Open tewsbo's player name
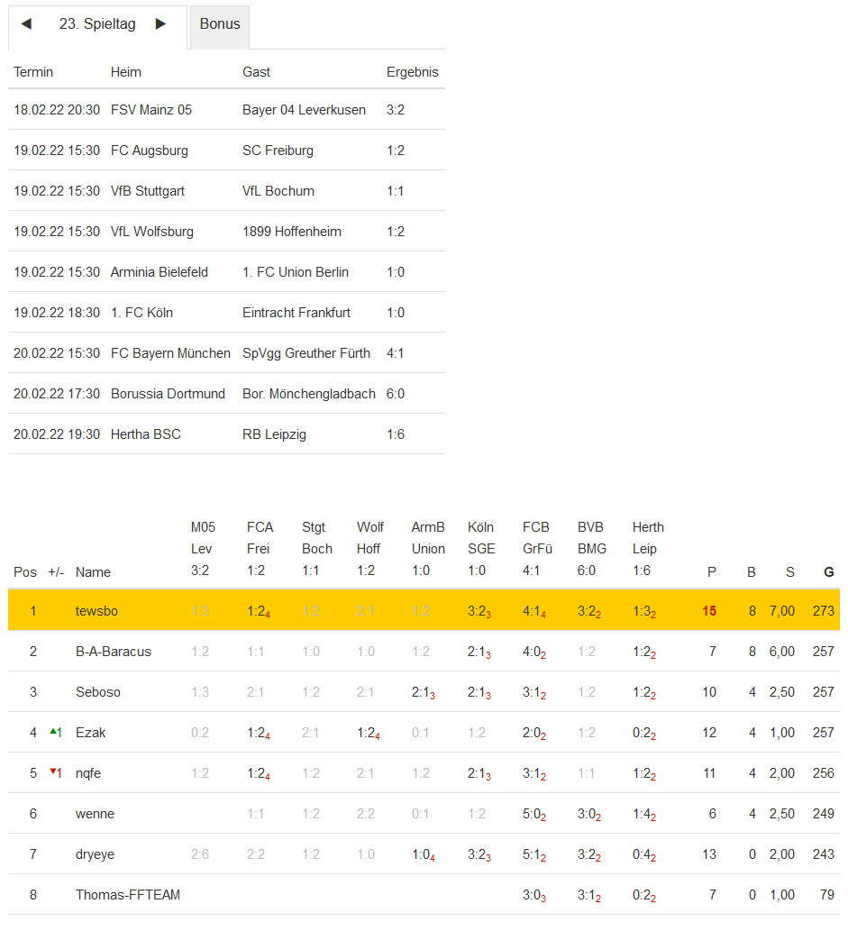 pyautogui.click(x=96, y=611)
